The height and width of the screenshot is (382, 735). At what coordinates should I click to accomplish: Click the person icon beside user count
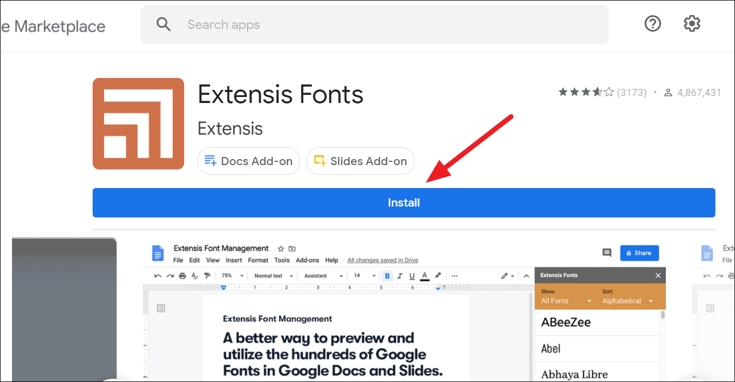(669, 93)
